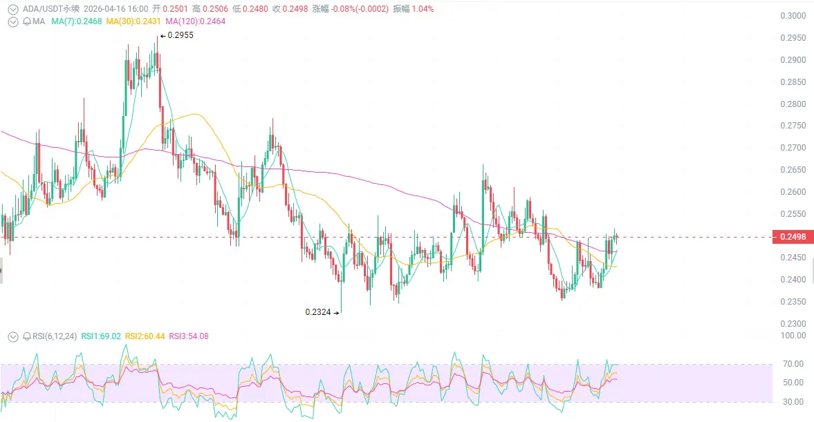Click the 30.00 RSI axis label

point(793,402)
